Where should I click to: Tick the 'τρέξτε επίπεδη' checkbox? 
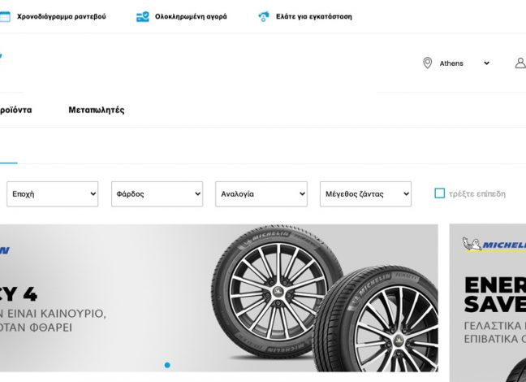(439, 193)
